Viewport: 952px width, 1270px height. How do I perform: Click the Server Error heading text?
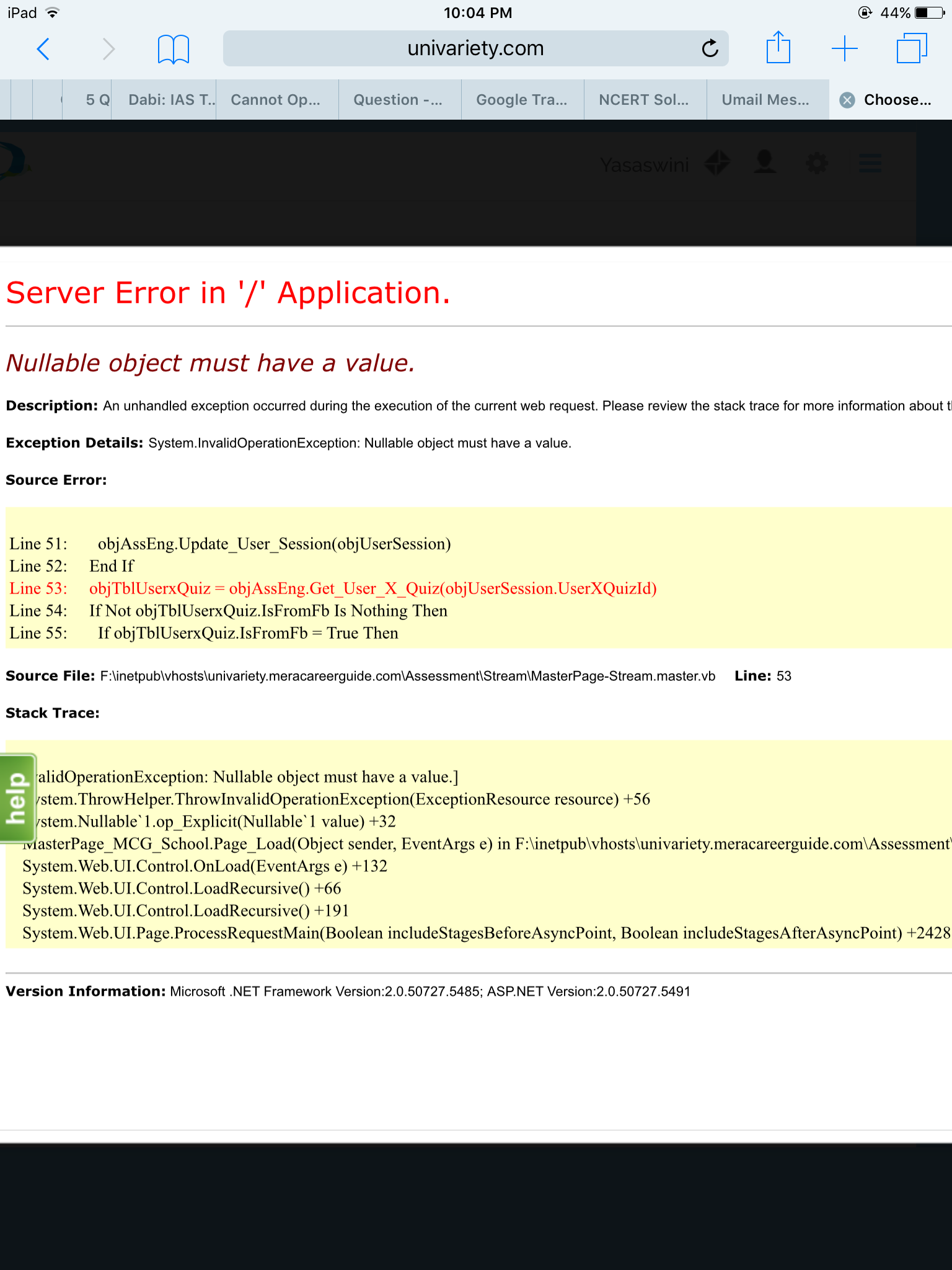(228, 293)
